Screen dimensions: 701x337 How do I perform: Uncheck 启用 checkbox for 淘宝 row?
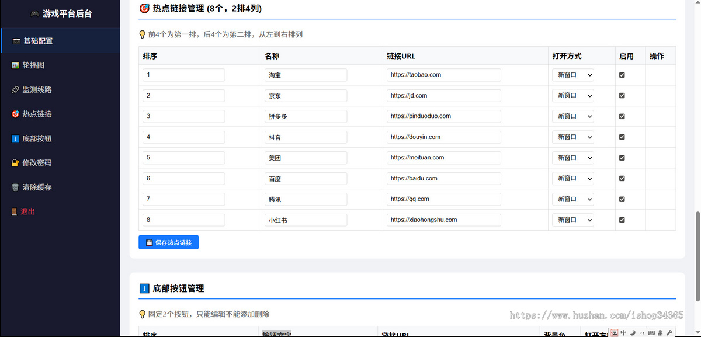tap(622, 75)
